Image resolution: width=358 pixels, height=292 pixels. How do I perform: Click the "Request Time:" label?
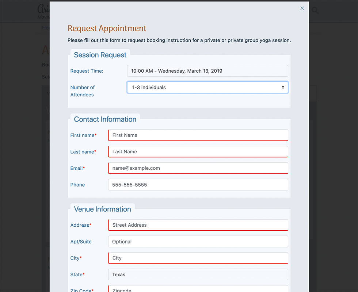(x=87, y=71)
